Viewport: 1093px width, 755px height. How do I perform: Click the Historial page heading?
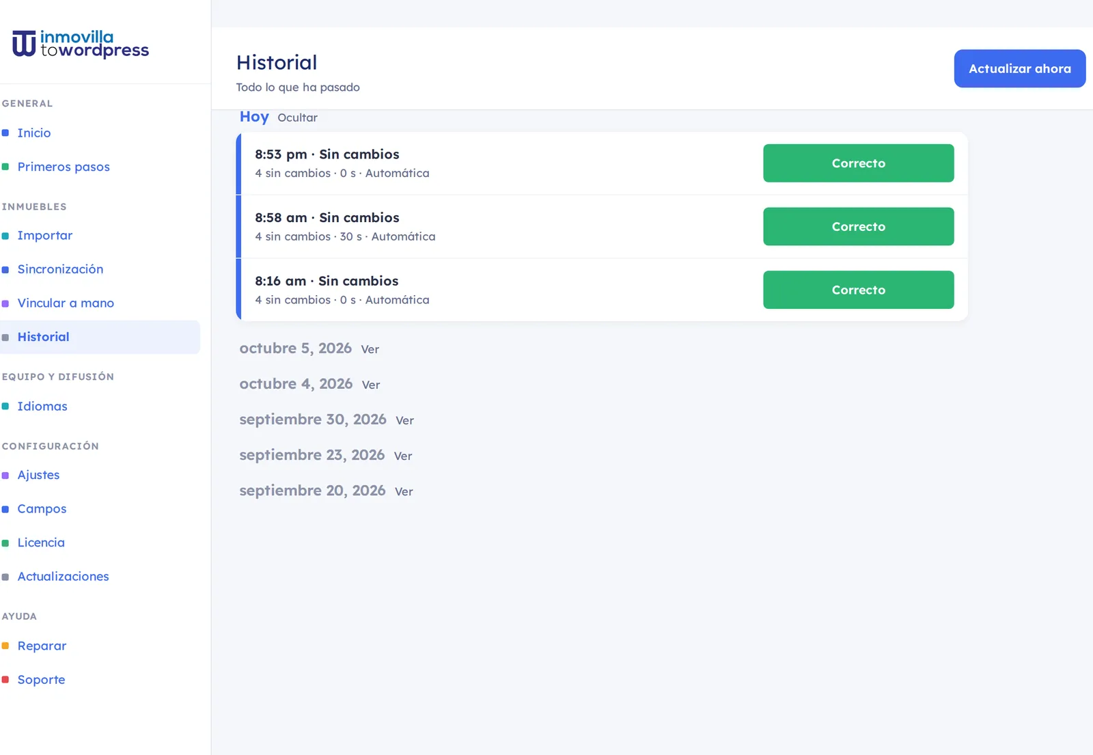click(x=277, y=63)
